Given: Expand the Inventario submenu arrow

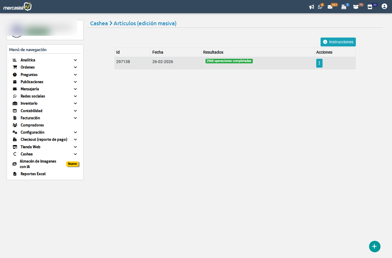Looking at the screenshot, I should (x=75, y=103).
